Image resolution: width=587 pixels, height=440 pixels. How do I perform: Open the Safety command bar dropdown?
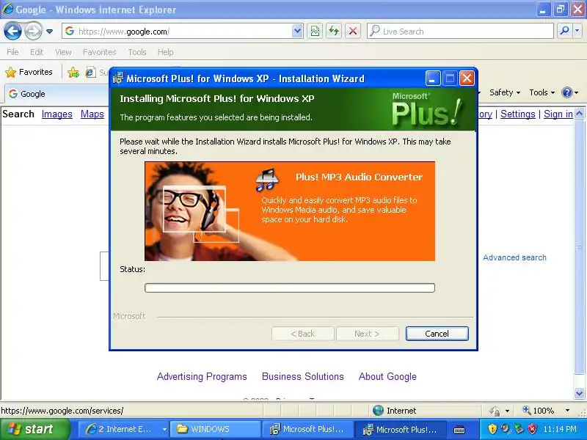[x=505, y=92]
